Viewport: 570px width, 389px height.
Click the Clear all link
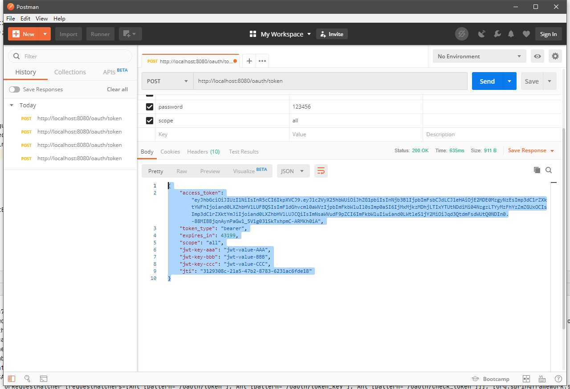pos(117,89)
